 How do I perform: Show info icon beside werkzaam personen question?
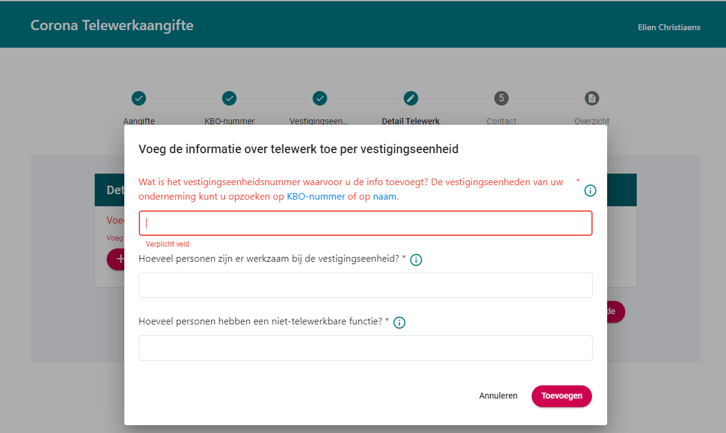point(416,260)
